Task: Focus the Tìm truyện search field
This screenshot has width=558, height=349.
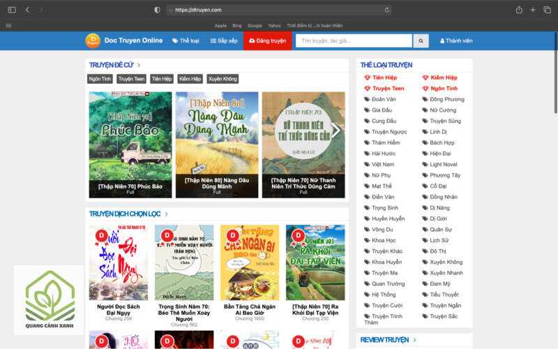Action: (x=354, y=41)
